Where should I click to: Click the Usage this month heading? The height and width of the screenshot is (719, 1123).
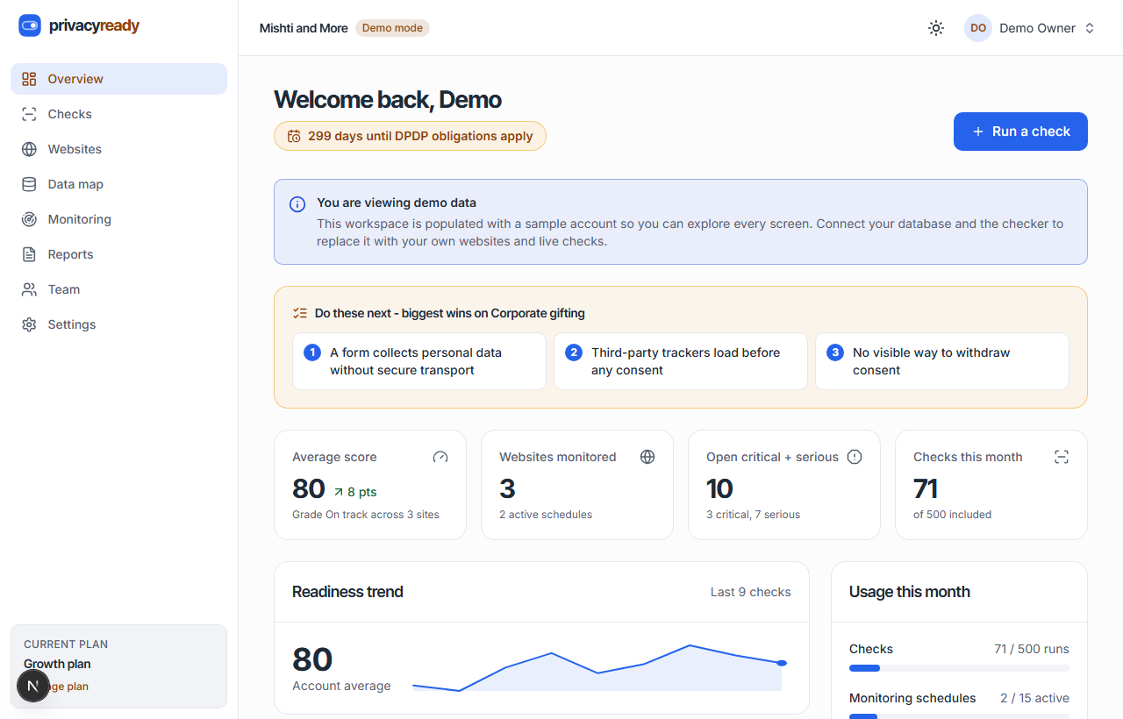click(910, 592)
